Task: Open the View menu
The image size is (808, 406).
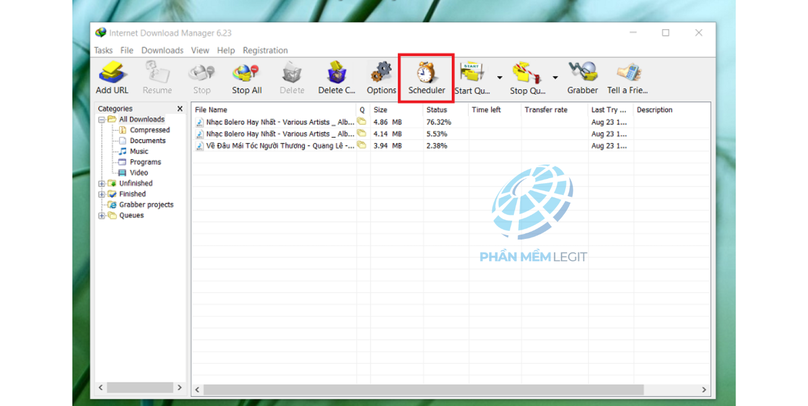Action: 200,50
